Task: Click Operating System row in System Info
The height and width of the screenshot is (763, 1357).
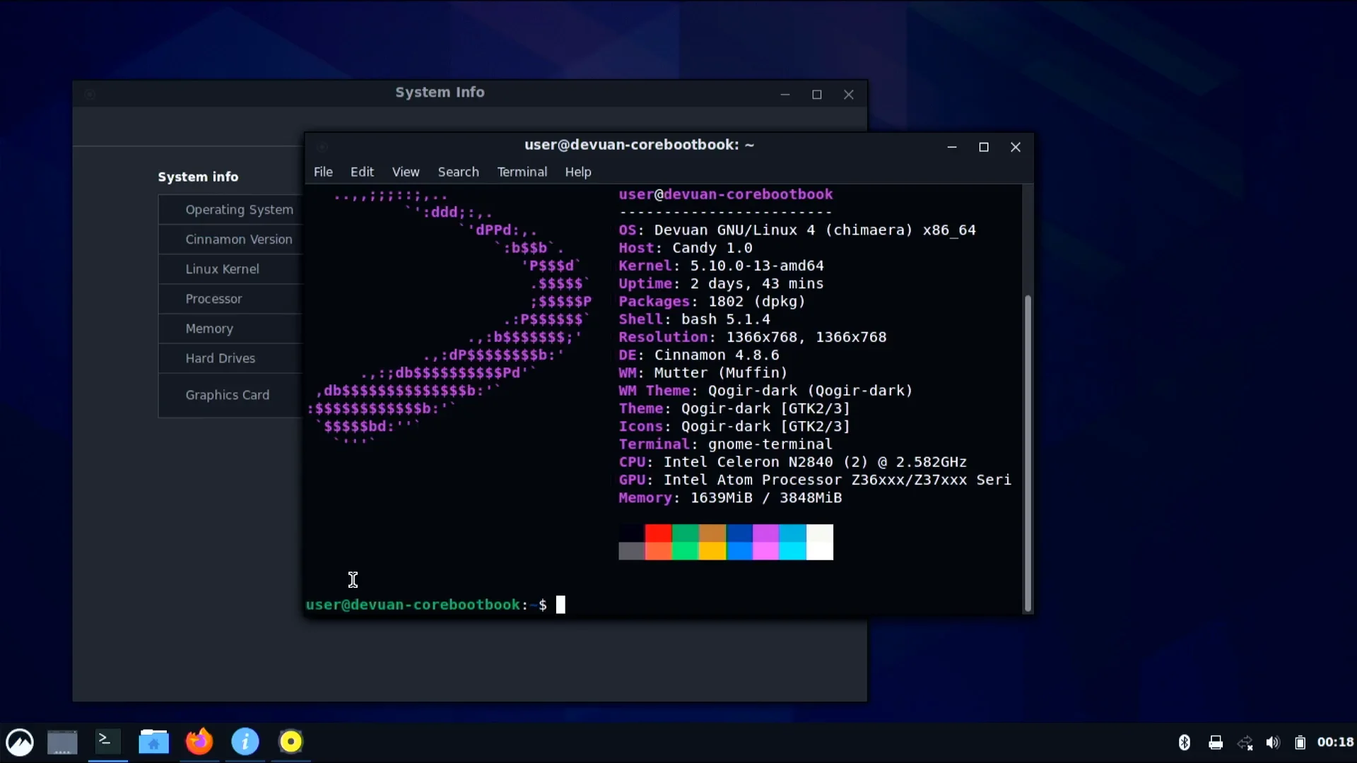Action: (231, 210)
